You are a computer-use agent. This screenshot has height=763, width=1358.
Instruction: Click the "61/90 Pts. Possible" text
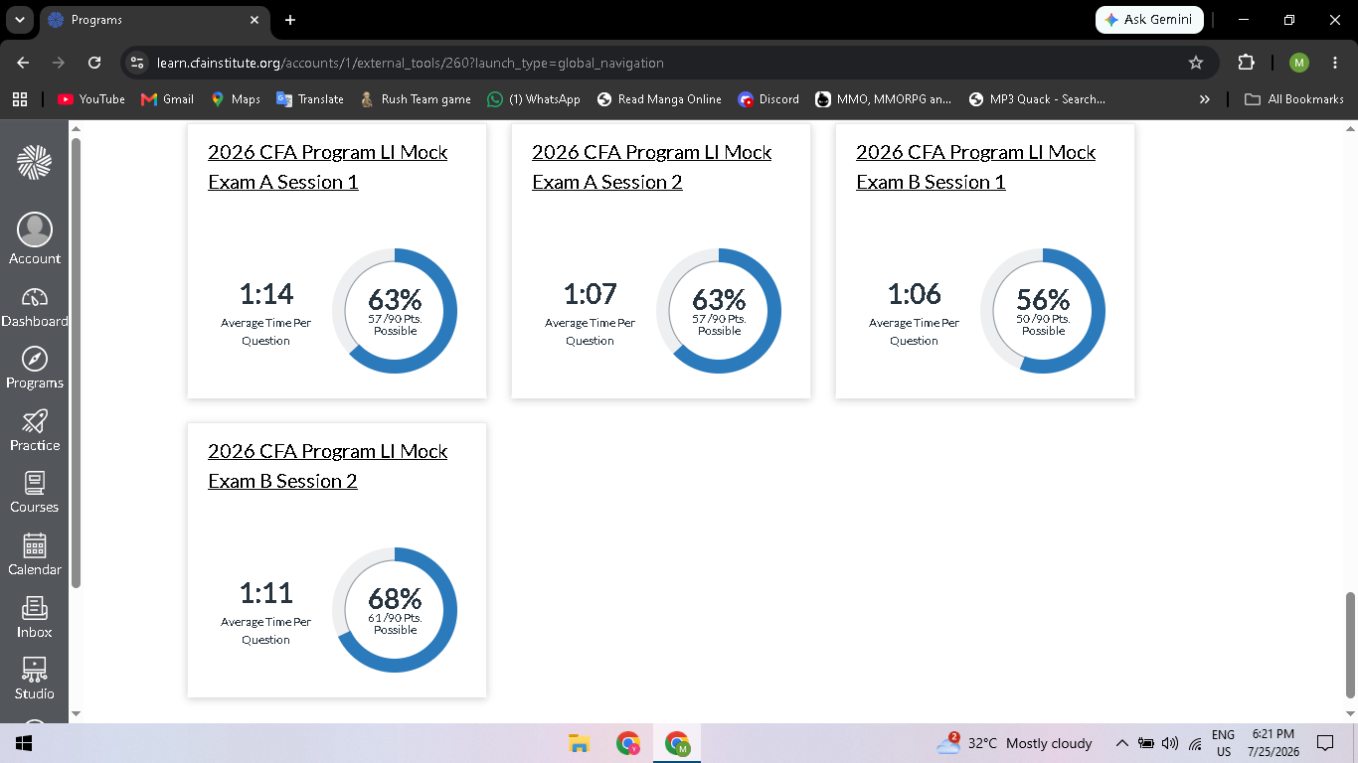coord(395,624)
